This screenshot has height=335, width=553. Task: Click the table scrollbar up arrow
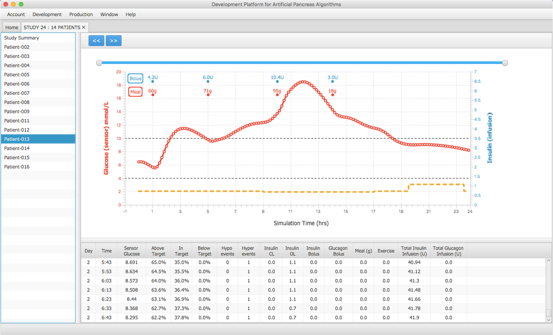[548, 260]
